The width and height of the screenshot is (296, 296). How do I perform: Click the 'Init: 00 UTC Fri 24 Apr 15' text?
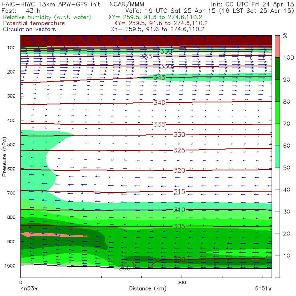click(x=252, y=4)
